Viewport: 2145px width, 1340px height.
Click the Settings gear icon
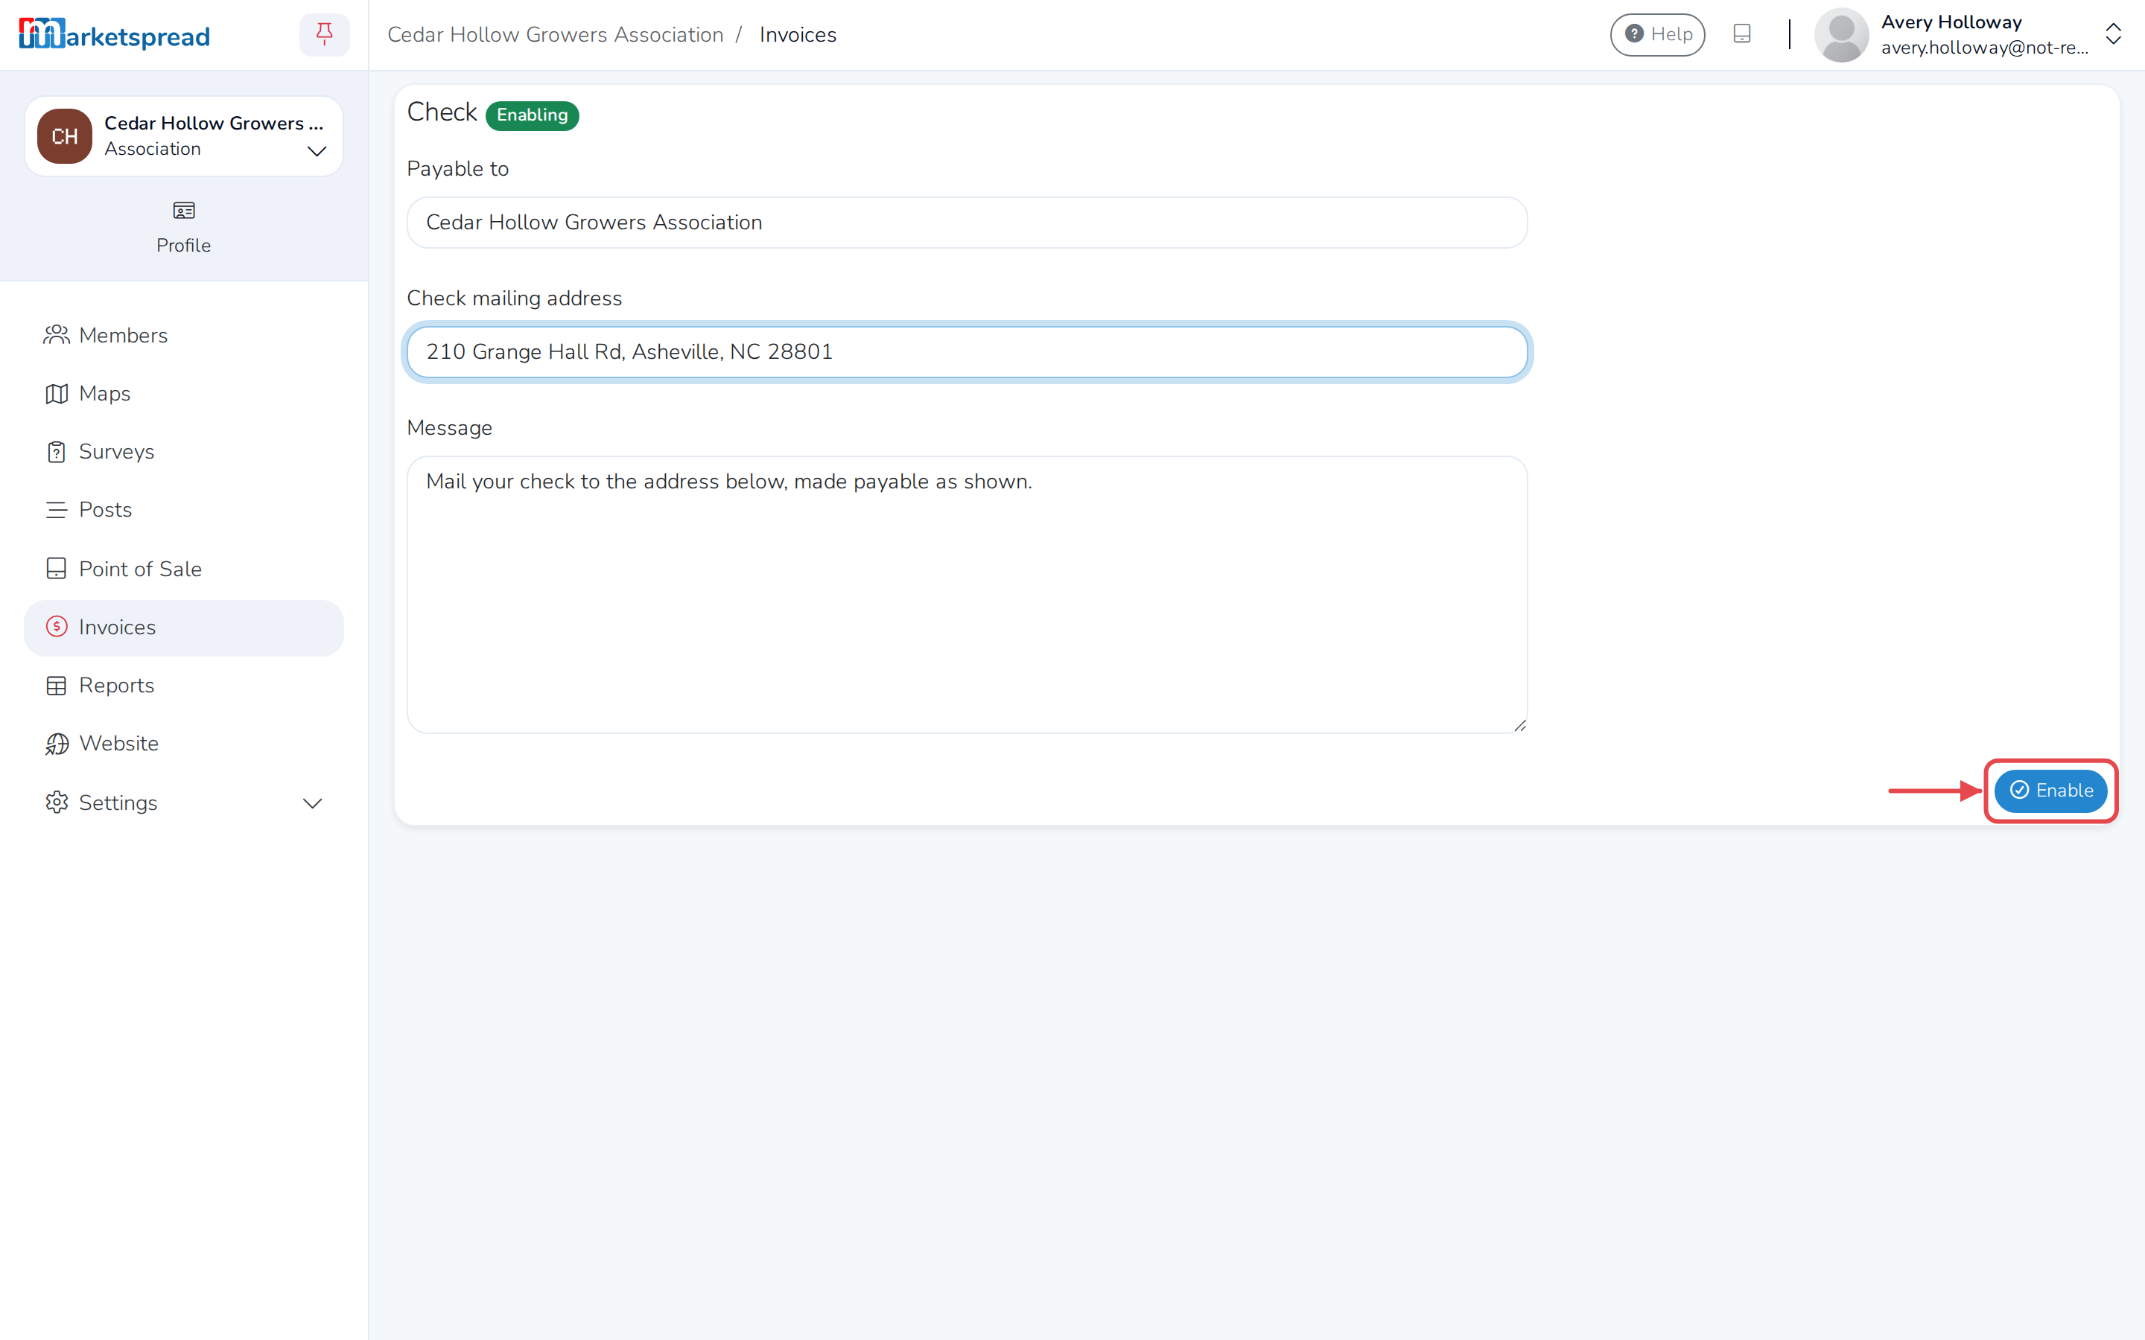pyautogui.click(x=57, y=802)
